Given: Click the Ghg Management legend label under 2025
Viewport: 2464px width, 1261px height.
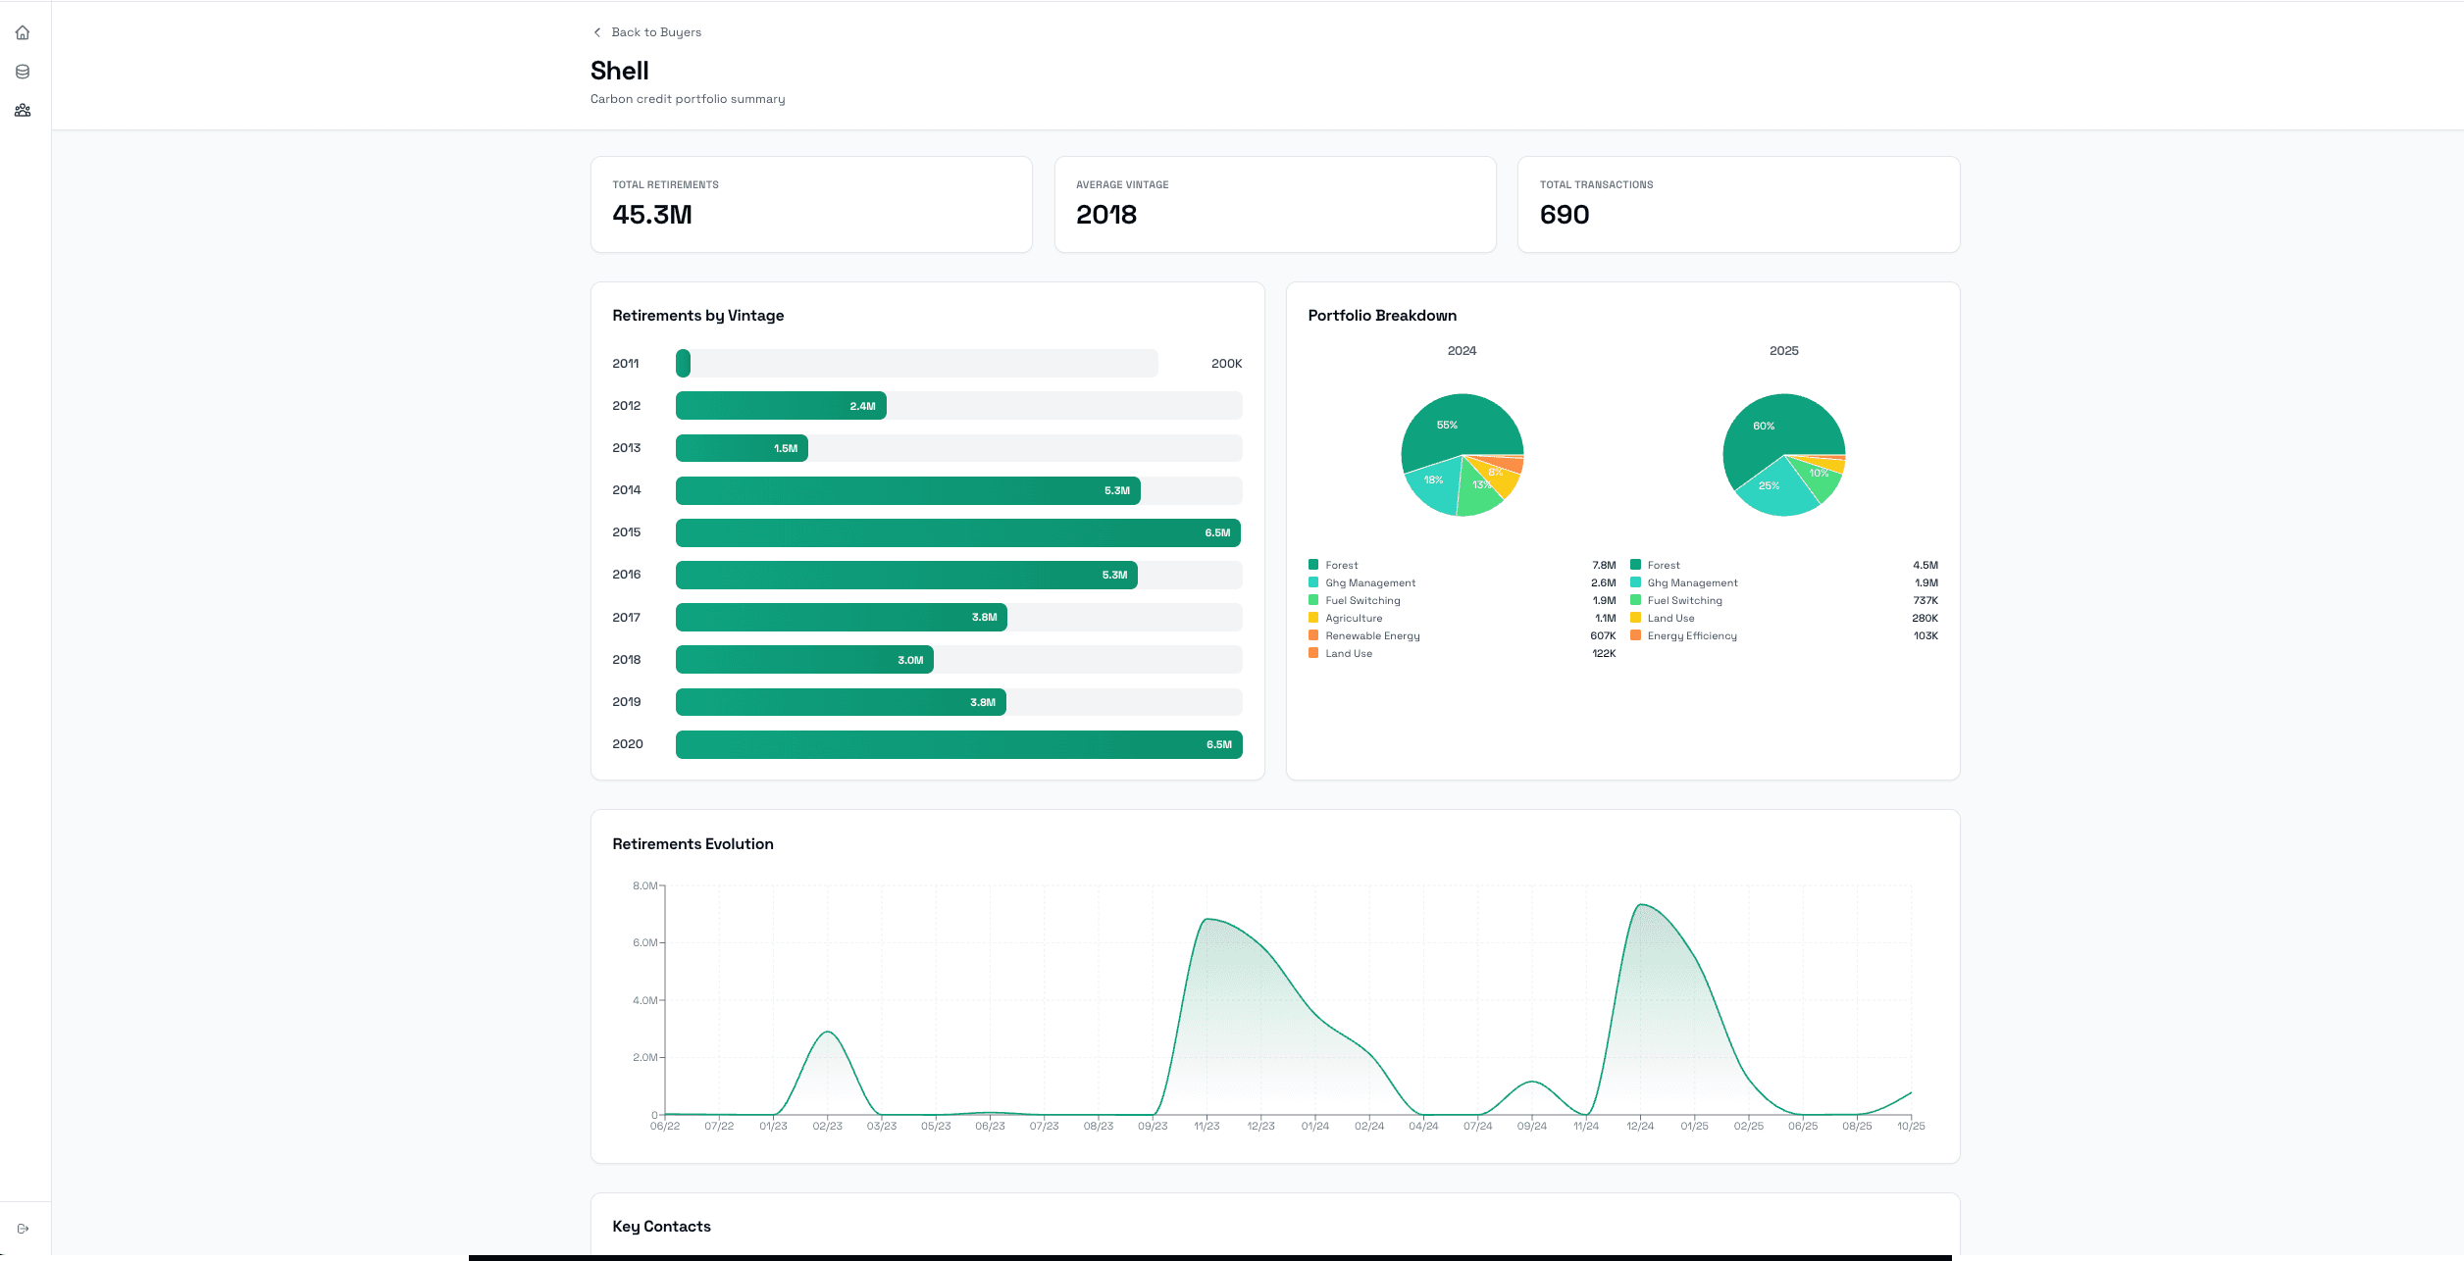Looking at the screenshot, I should pos(1692,582).
